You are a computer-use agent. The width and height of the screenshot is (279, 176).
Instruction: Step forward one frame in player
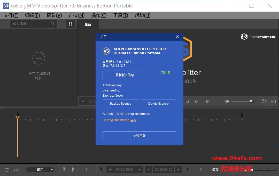(196, 101)
